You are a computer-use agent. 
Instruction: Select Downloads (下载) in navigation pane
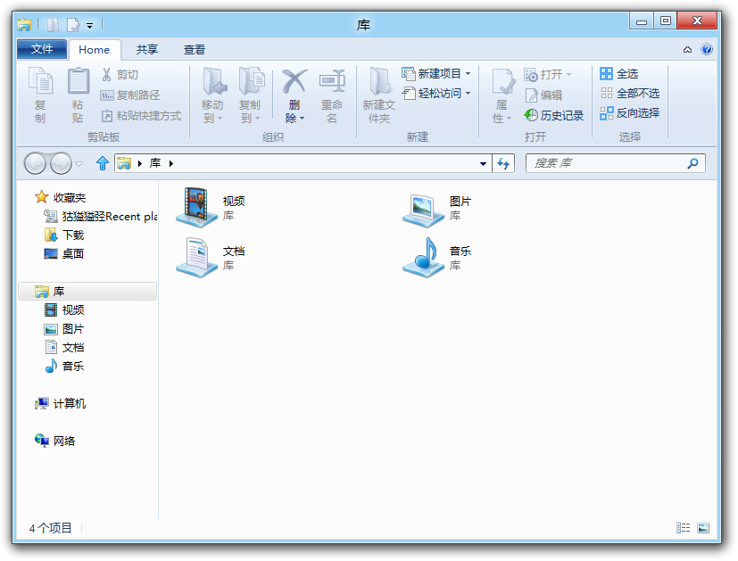click(64, 235)
